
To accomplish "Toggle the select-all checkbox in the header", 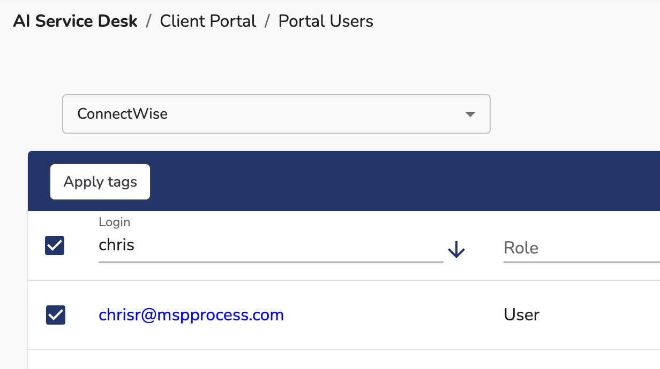I will coord(55,245).
